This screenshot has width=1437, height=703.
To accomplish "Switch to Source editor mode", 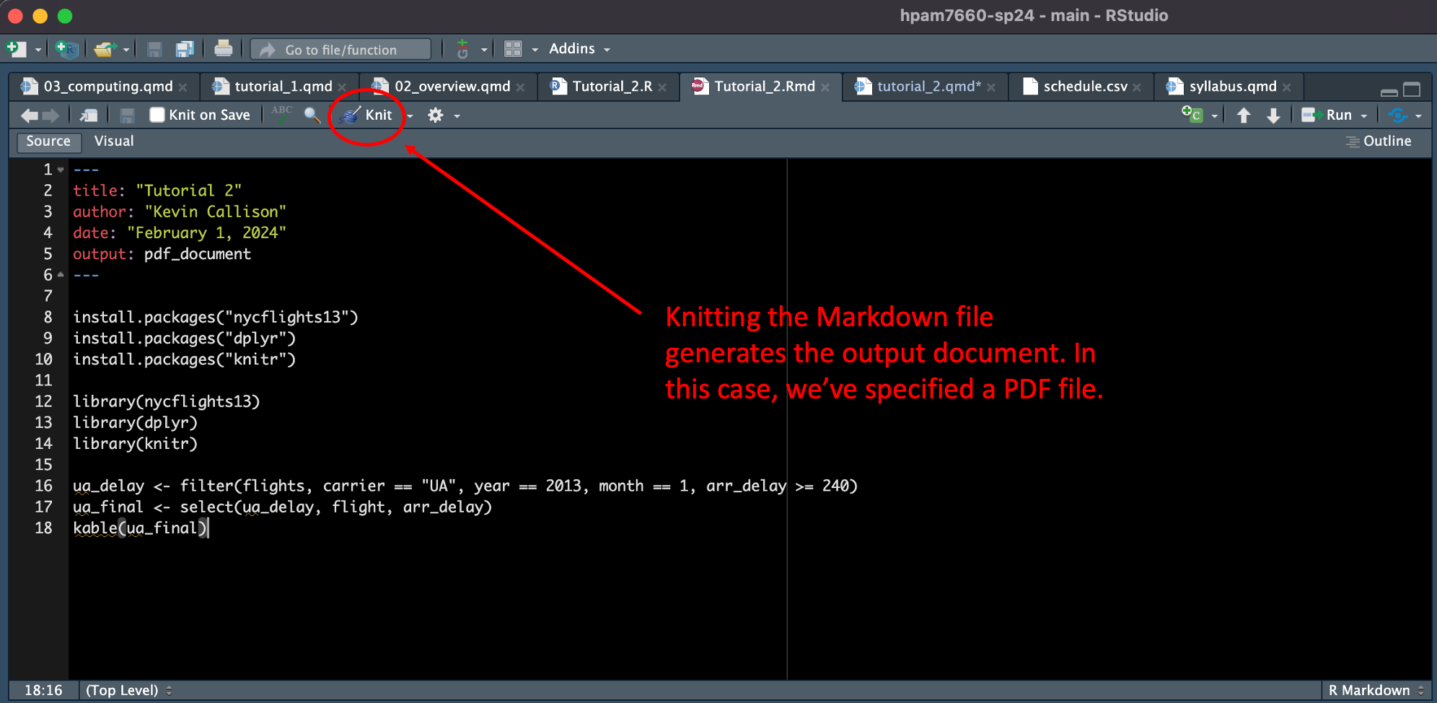I will click(x=48, y=141).
